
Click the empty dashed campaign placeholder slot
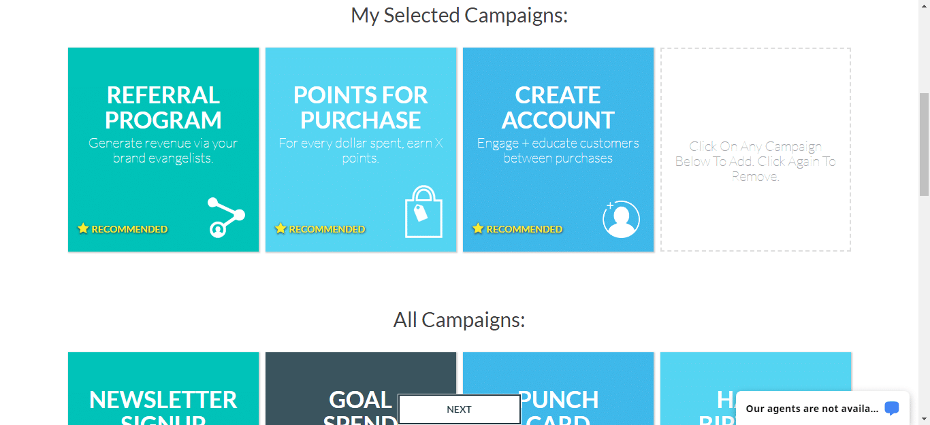point(756,150)
